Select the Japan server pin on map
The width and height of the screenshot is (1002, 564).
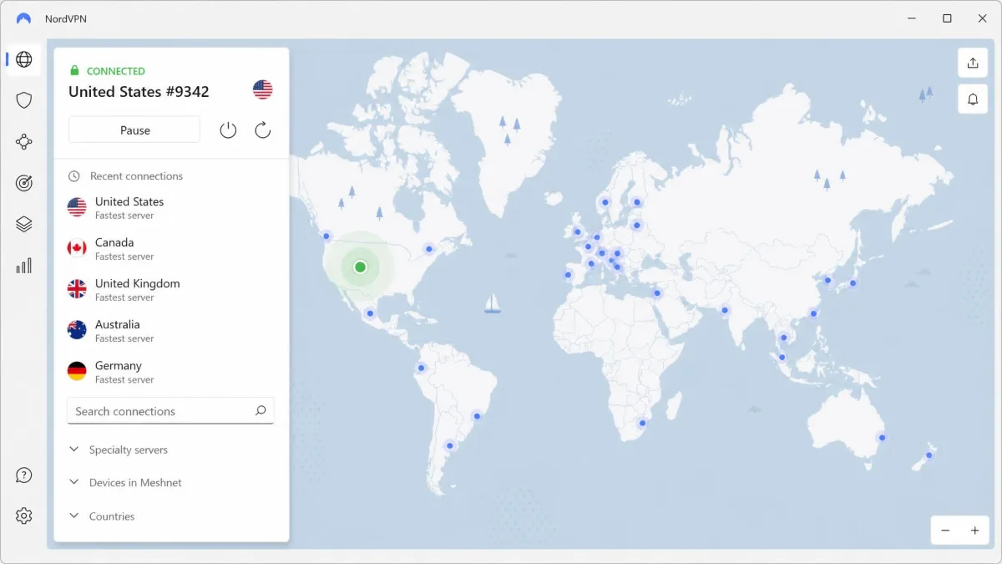[x=853, y=283]
